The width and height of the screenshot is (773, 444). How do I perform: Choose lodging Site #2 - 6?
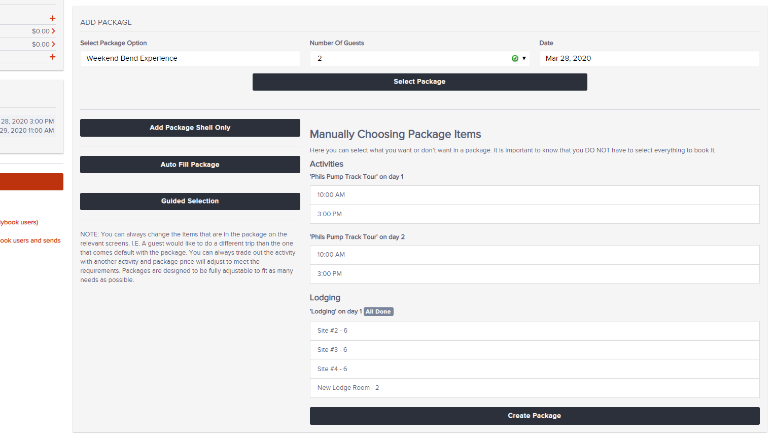click(x=535, y=331)
